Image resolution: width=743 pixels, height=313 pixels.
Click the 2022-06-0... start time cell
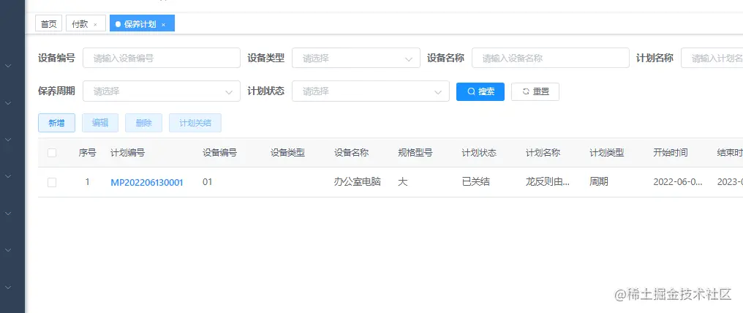click(678, 182)
